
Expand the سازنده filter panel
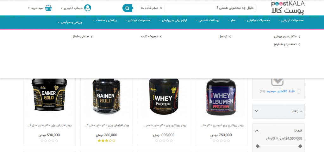[278, 111]
